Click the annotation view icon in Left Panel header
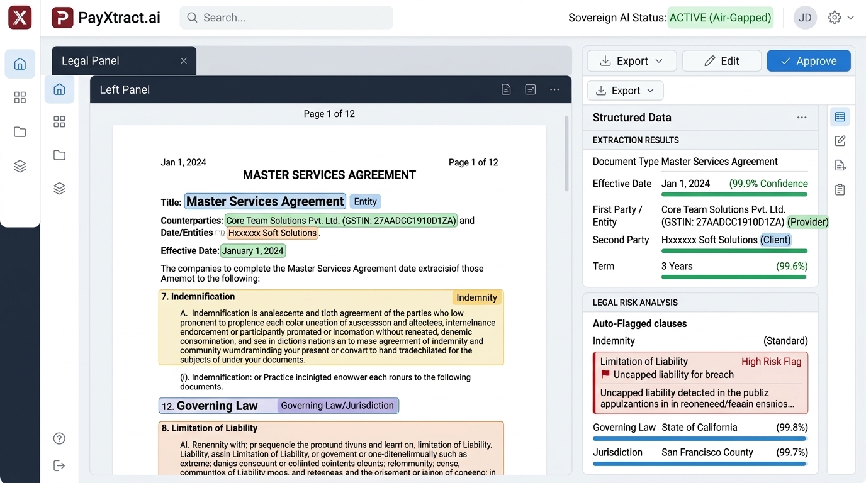Screen dimensions: 866x483 click(531, 89)
